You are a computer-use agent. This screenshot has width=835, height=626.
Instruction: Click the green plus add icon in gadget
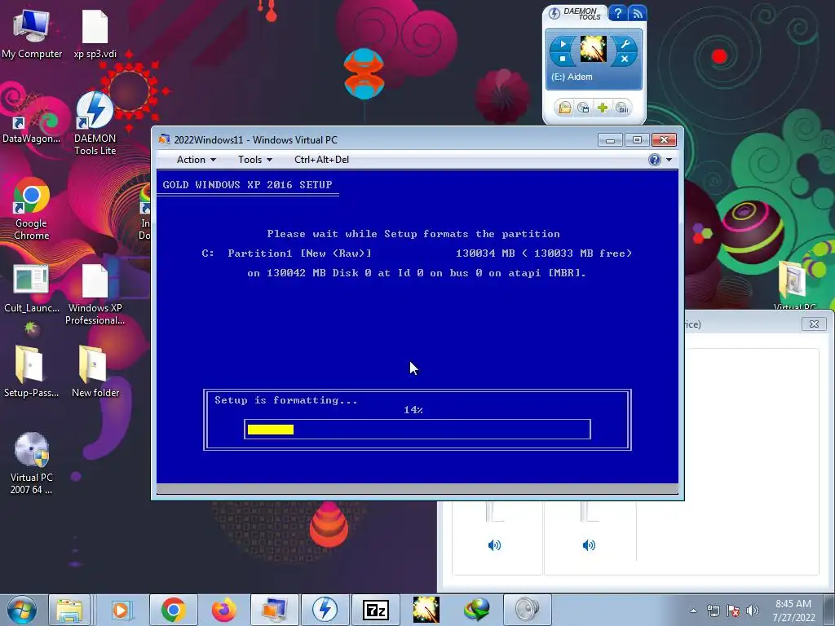pyautogui.click(x=603, y=108)
